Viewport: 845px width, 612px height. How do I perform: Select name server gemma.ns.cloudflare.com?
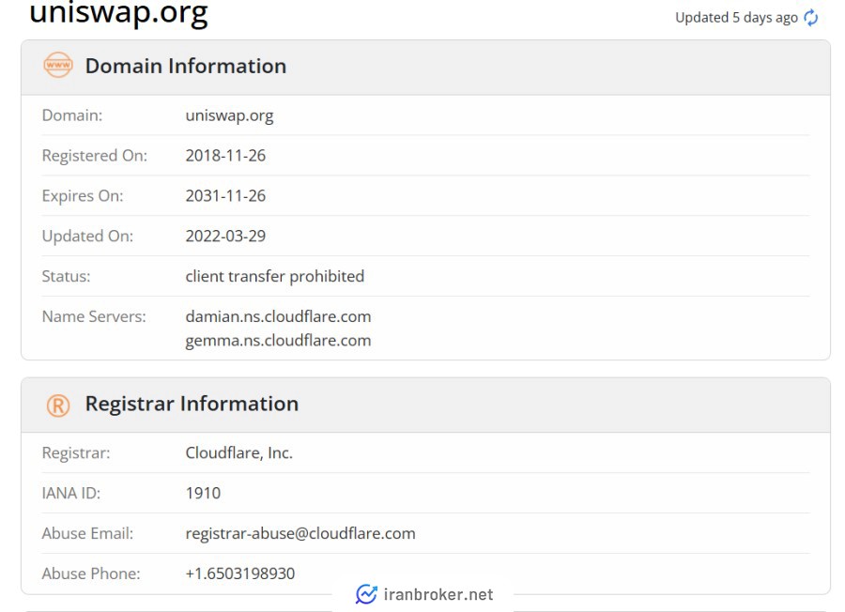click(x=278, y=341)
